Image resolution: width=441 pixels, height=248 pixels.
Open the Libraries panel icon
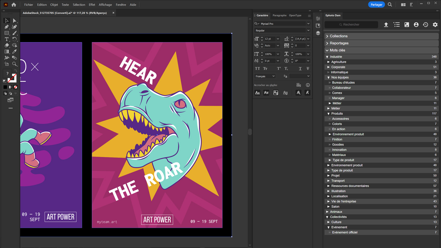pos(318,26)
